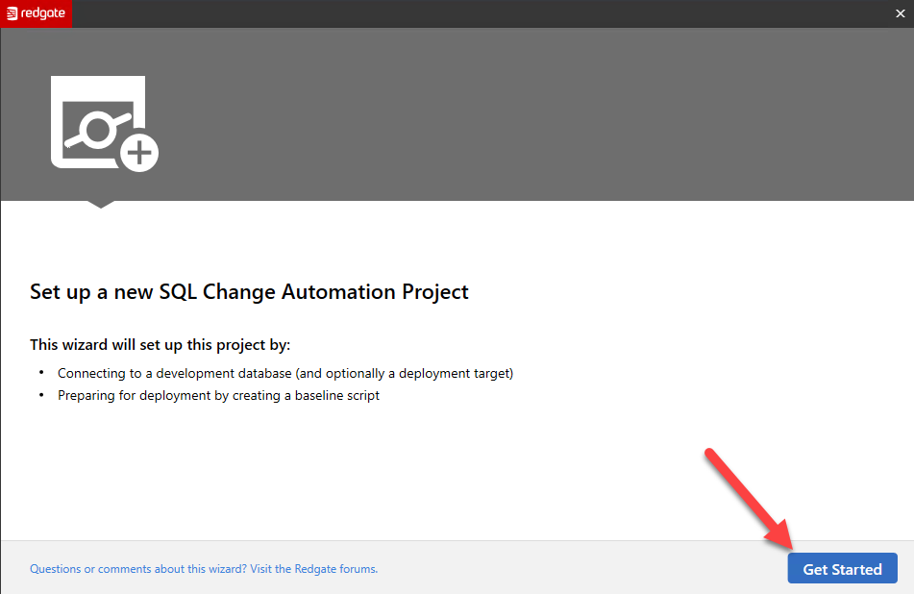Viewport: 914px width, 594px height.
Task: Close the setup wizard window
Action: (x=901, y=13)
